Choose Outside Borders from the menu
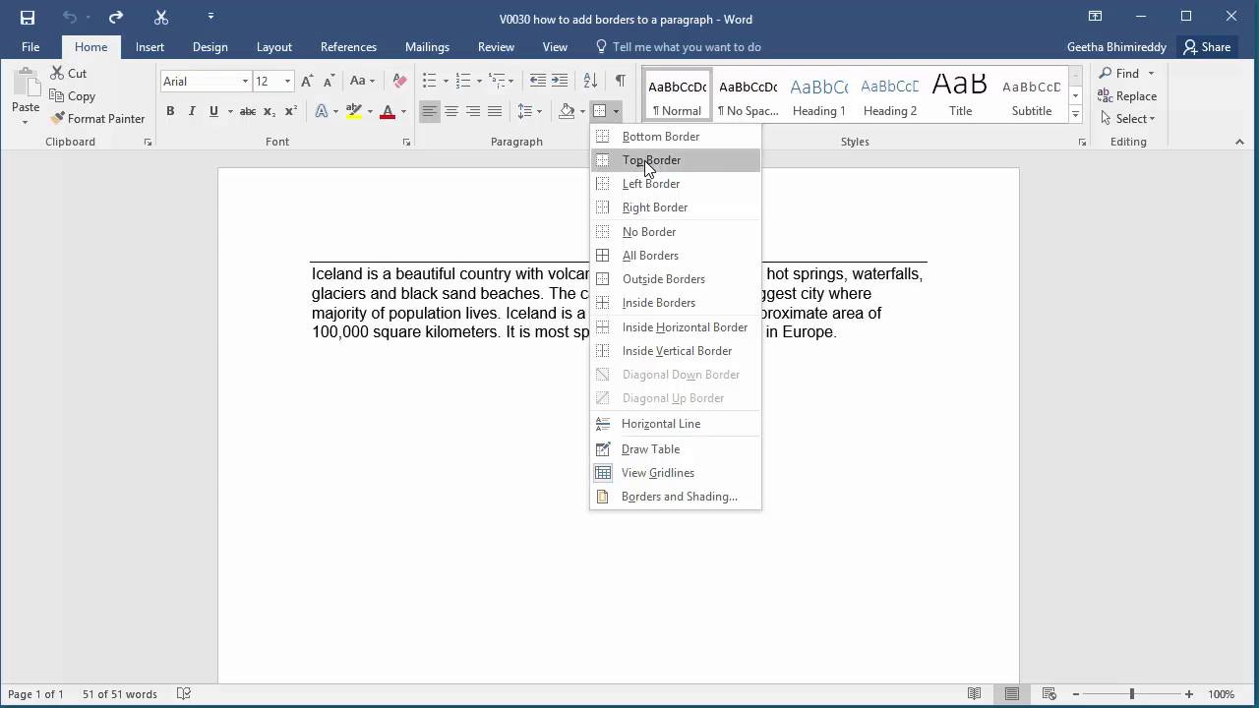This screenshot has height=708, width=1259. (x=676, y=279)
